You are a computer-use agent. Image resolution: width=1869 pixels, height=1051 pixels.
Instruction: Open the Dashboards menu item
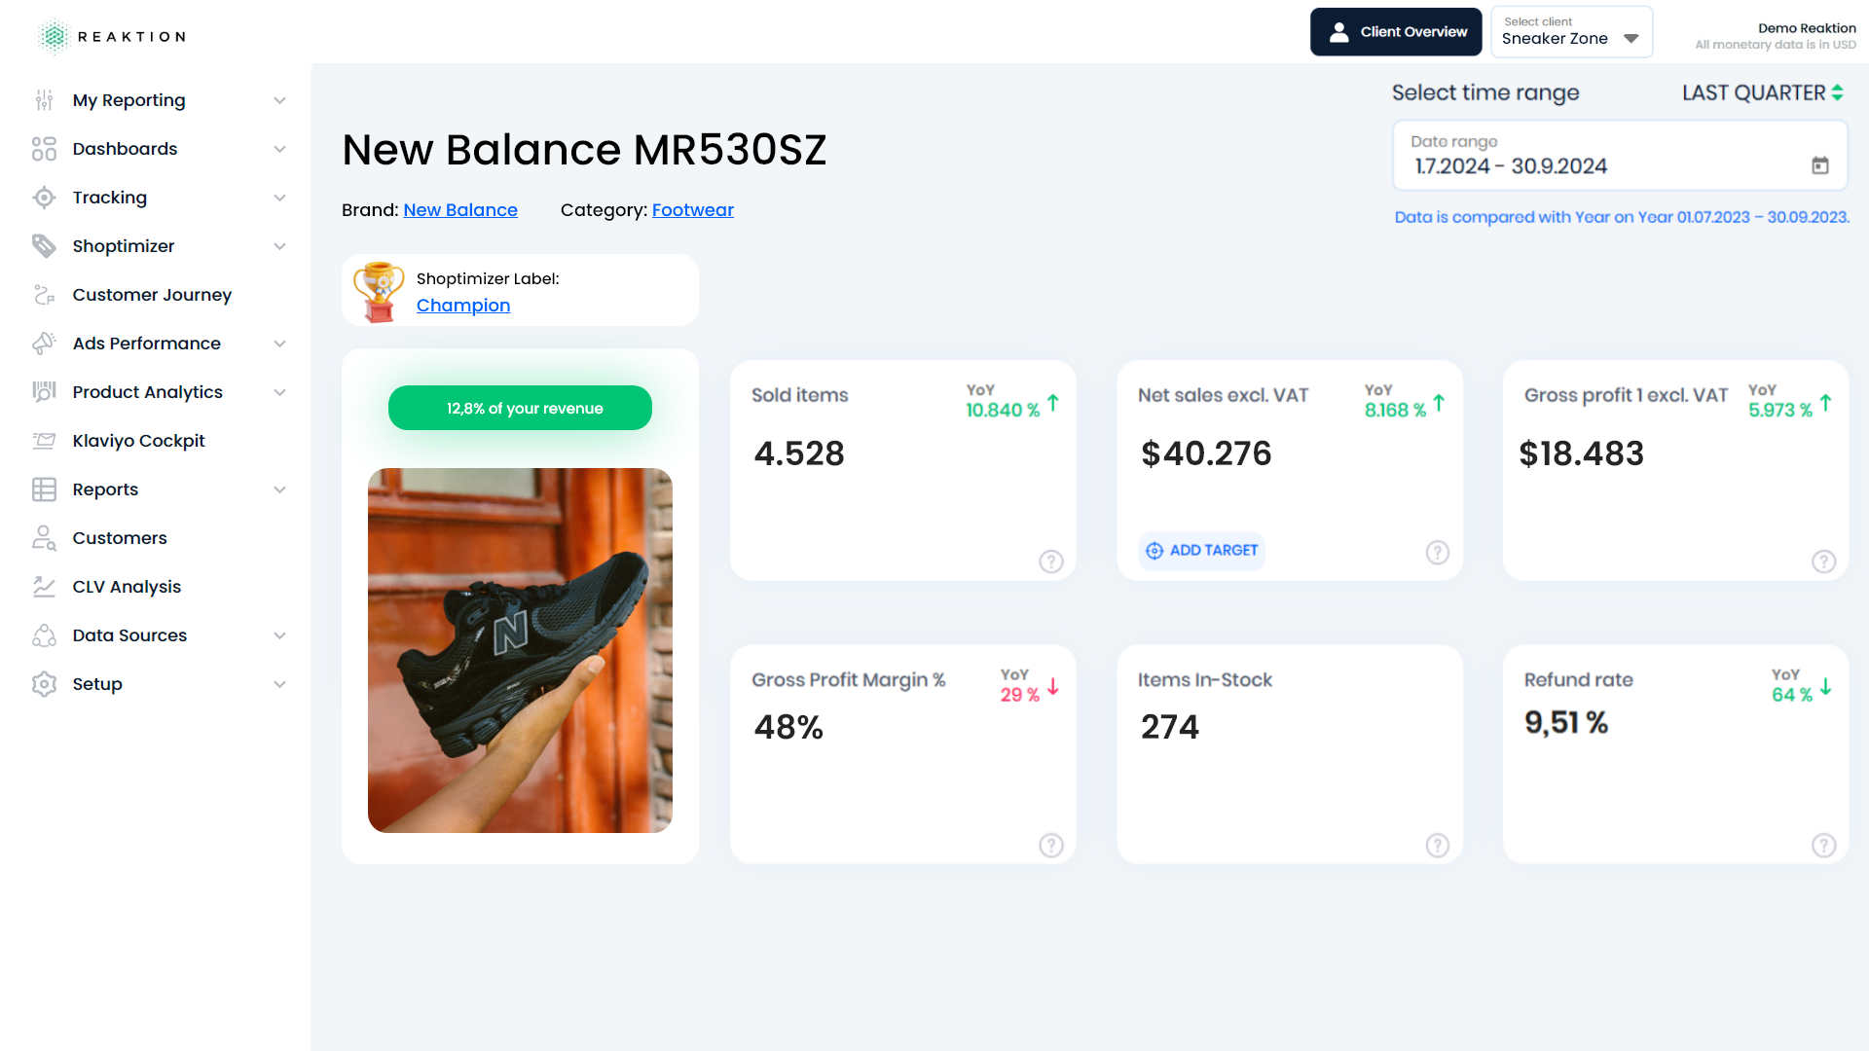(x=125, y=149)
